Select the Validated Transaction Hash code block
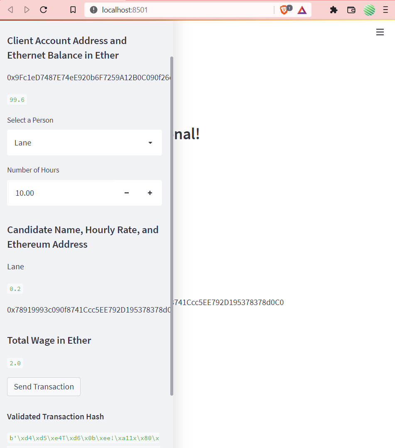The image size is (395, 448). (x=83, y=438)
